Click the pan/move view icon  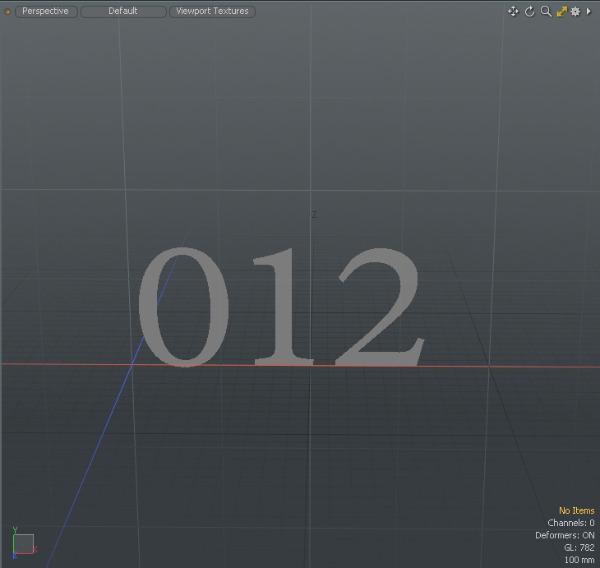click(x=513, y=12)
